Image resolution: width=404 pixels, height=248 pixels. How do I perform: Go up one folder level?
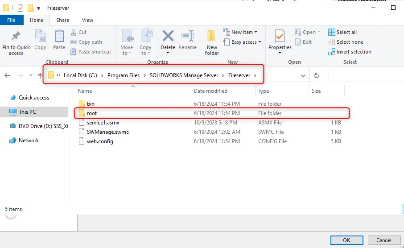pos(40,75)
